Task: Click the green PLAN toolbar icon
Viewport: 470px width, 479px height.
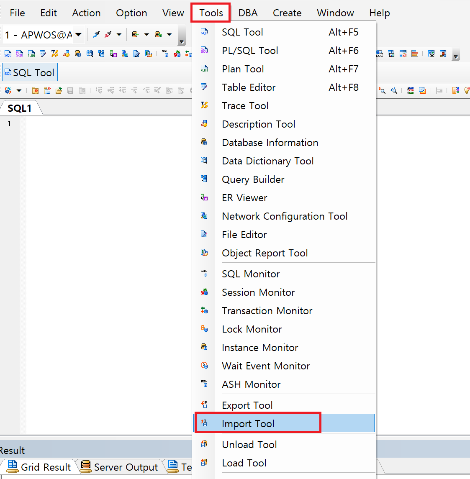Action: point(31,54)
